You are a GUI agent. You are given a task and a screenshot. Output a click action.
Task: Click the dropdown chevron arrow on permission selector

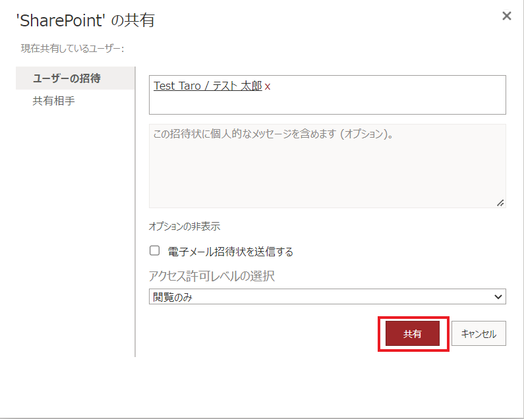point(498,296)
